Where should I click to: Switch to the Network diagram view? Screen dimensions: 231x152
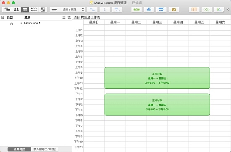click(x=34, y=10)
